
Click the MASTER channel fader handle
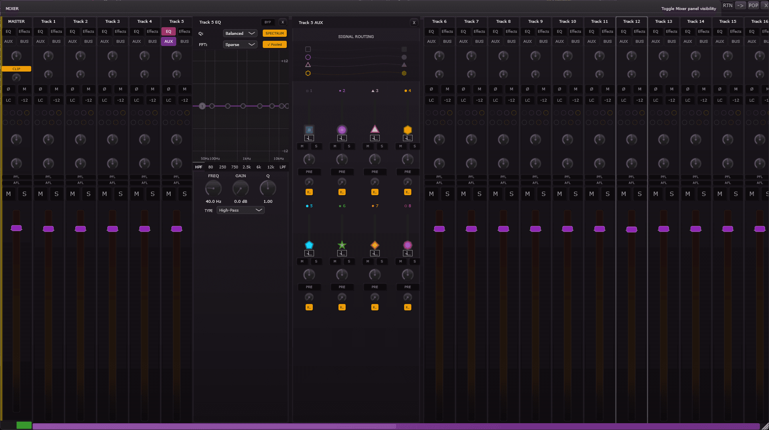coord(16,228)
